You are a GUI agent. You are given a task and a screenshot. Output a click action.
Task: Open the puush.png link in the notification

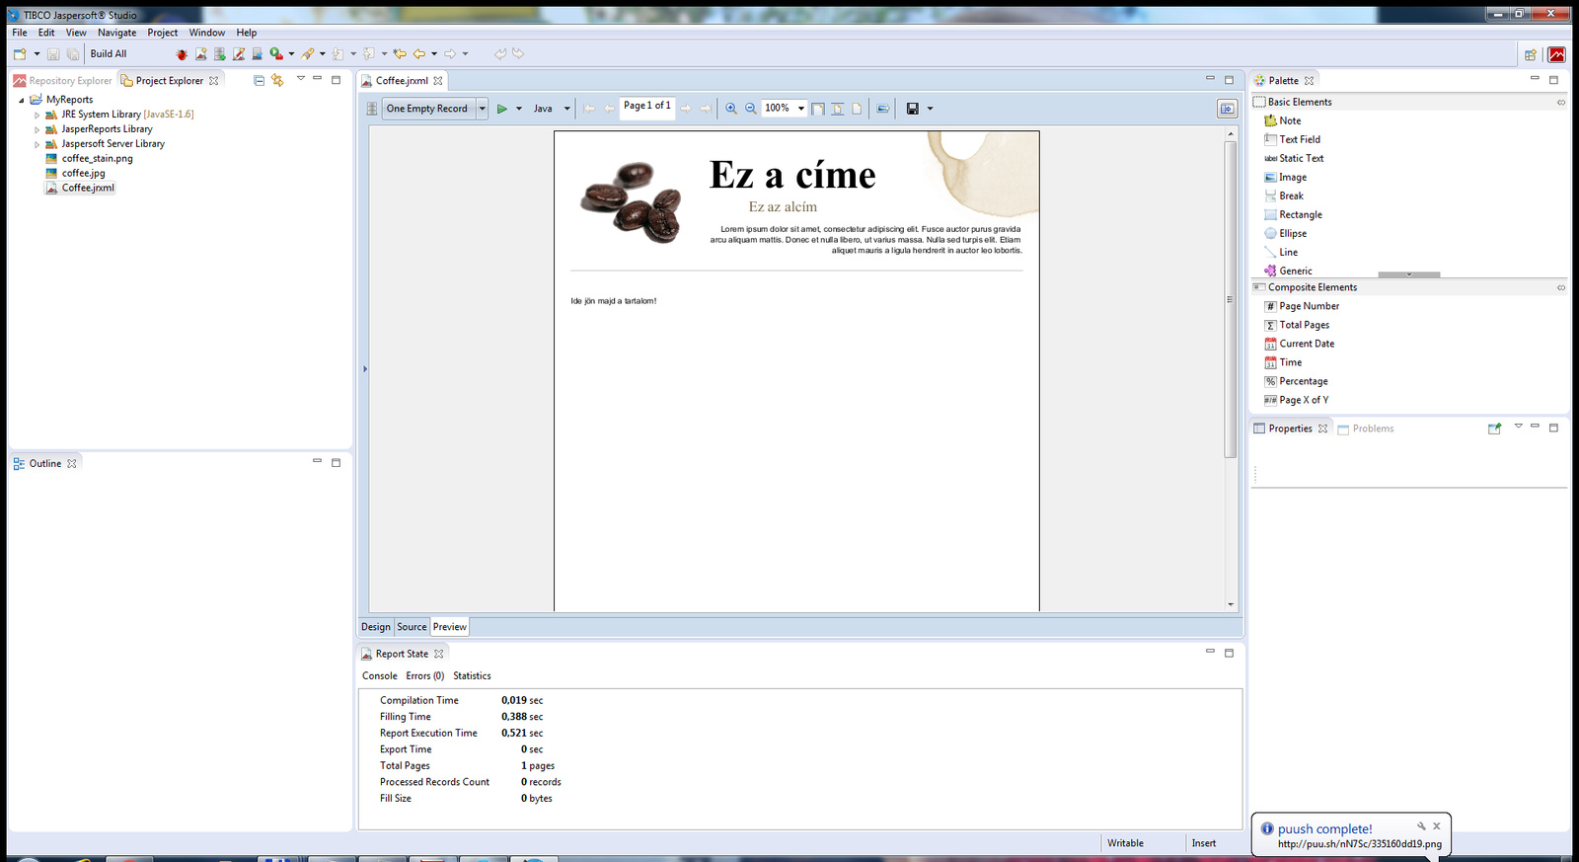pos(1359,844)
